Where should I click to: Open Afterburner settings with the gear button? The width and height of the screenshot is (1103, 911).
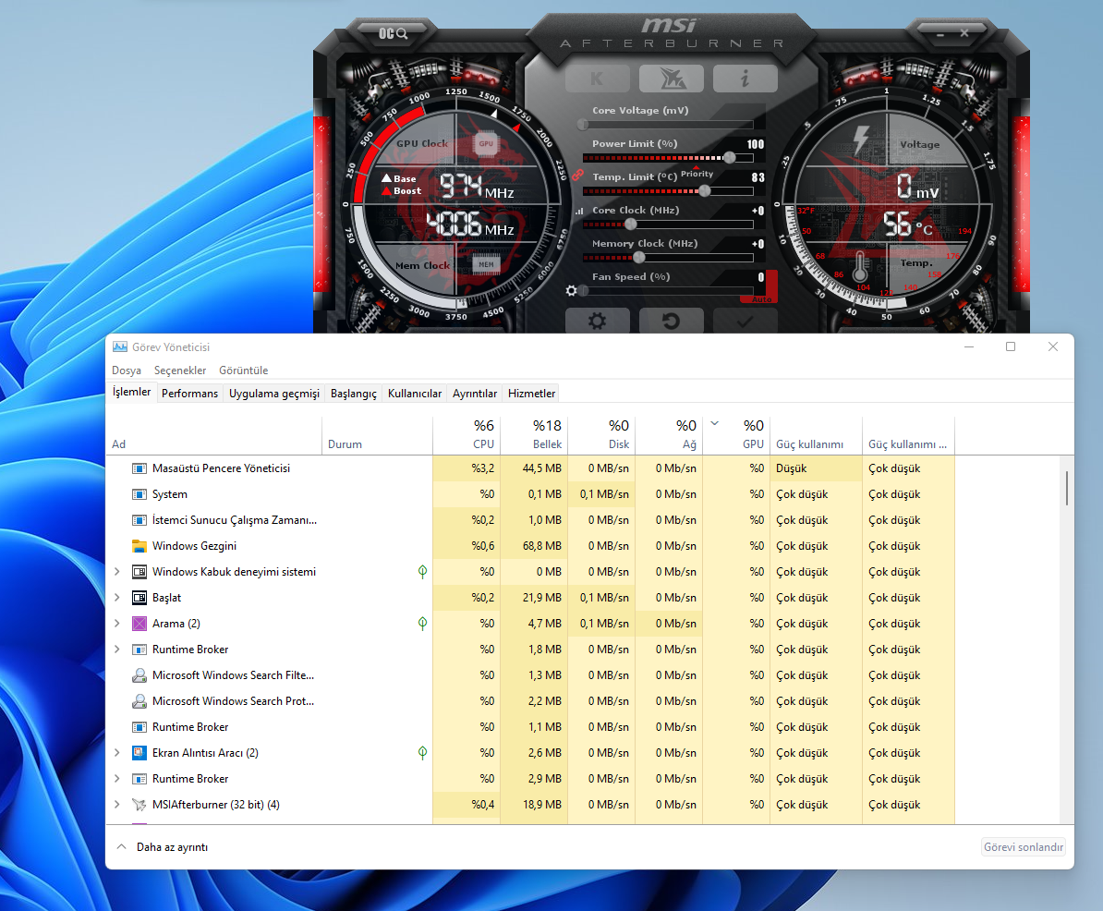[597, 322]
